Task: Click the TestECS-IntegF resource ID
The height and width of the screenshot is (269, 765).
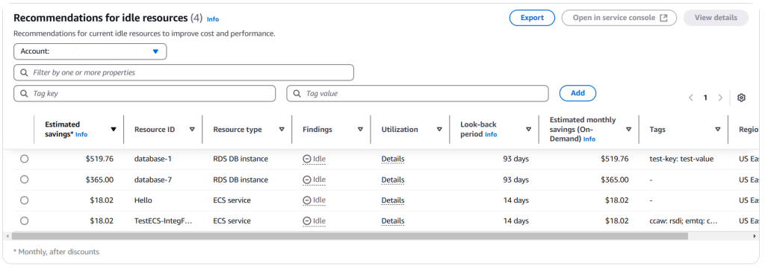Action: tap(164, 221)
